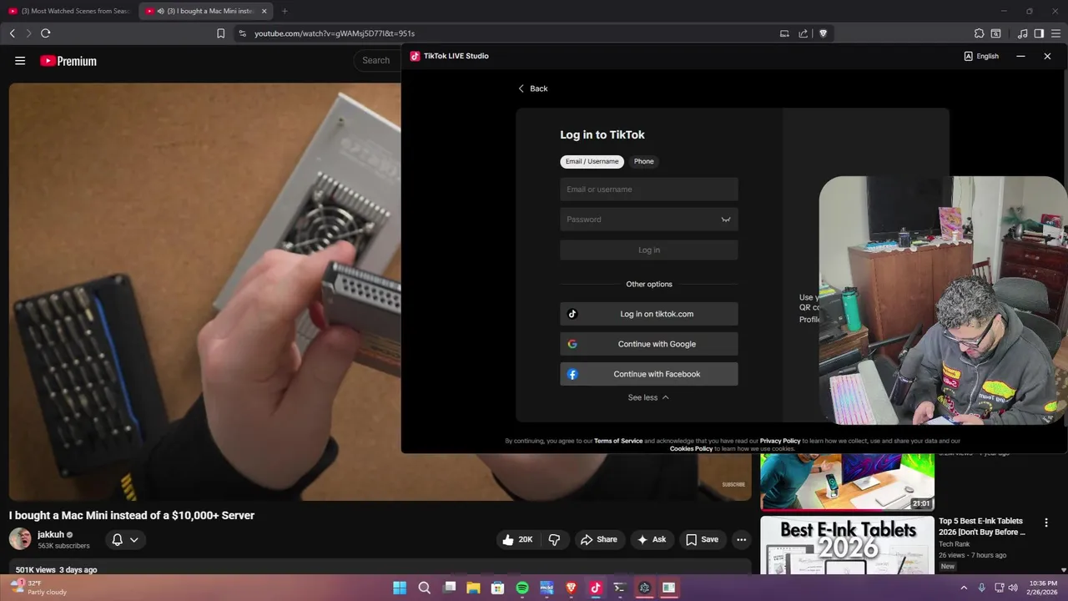1068x601 pixels.
Task: Open Windows taskbar search
Action: (x=424, y=588)
